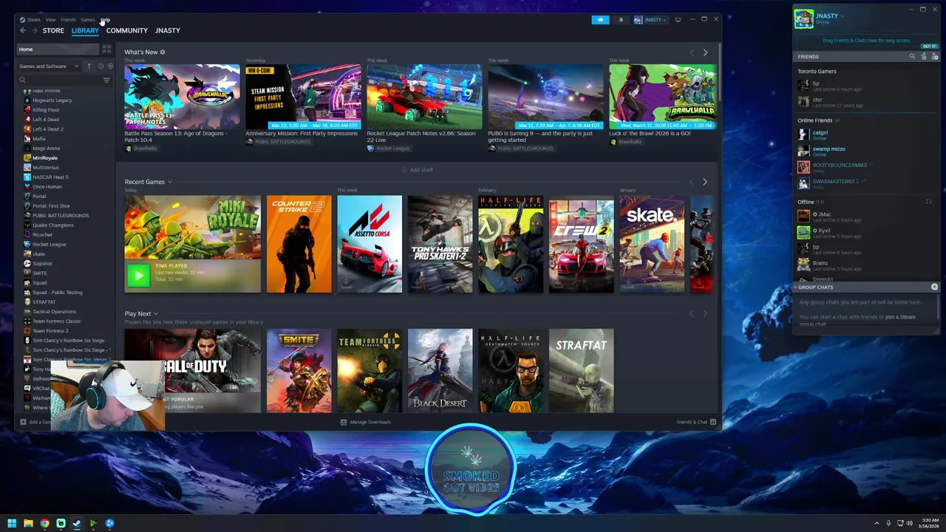946x532 pixels.
Task: Select the LIBRARY tab
Action: 85,30
